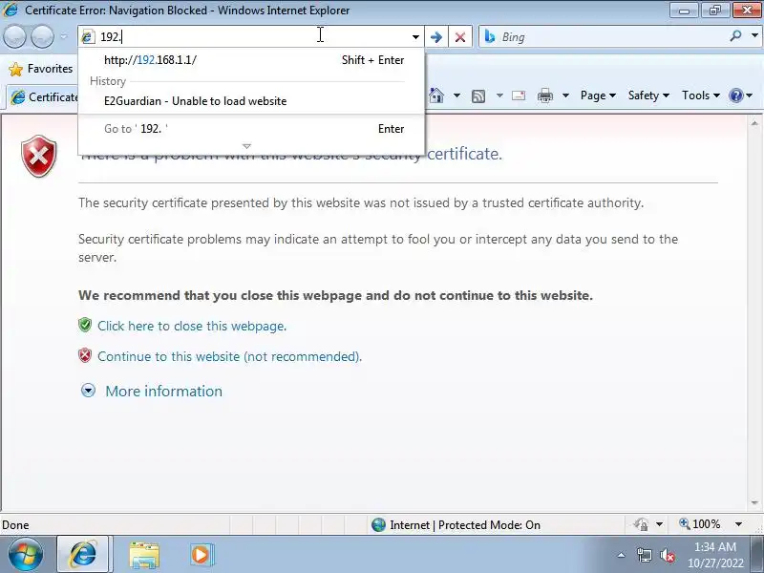Open Windows Media Player taskbar icon
The width and height of the screenshot is (764, 573).
pyautogui.click(x=201, y=555)
